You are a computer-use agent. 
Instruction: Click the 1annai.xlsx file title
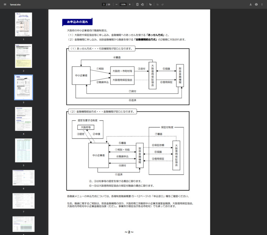point(15,5)
